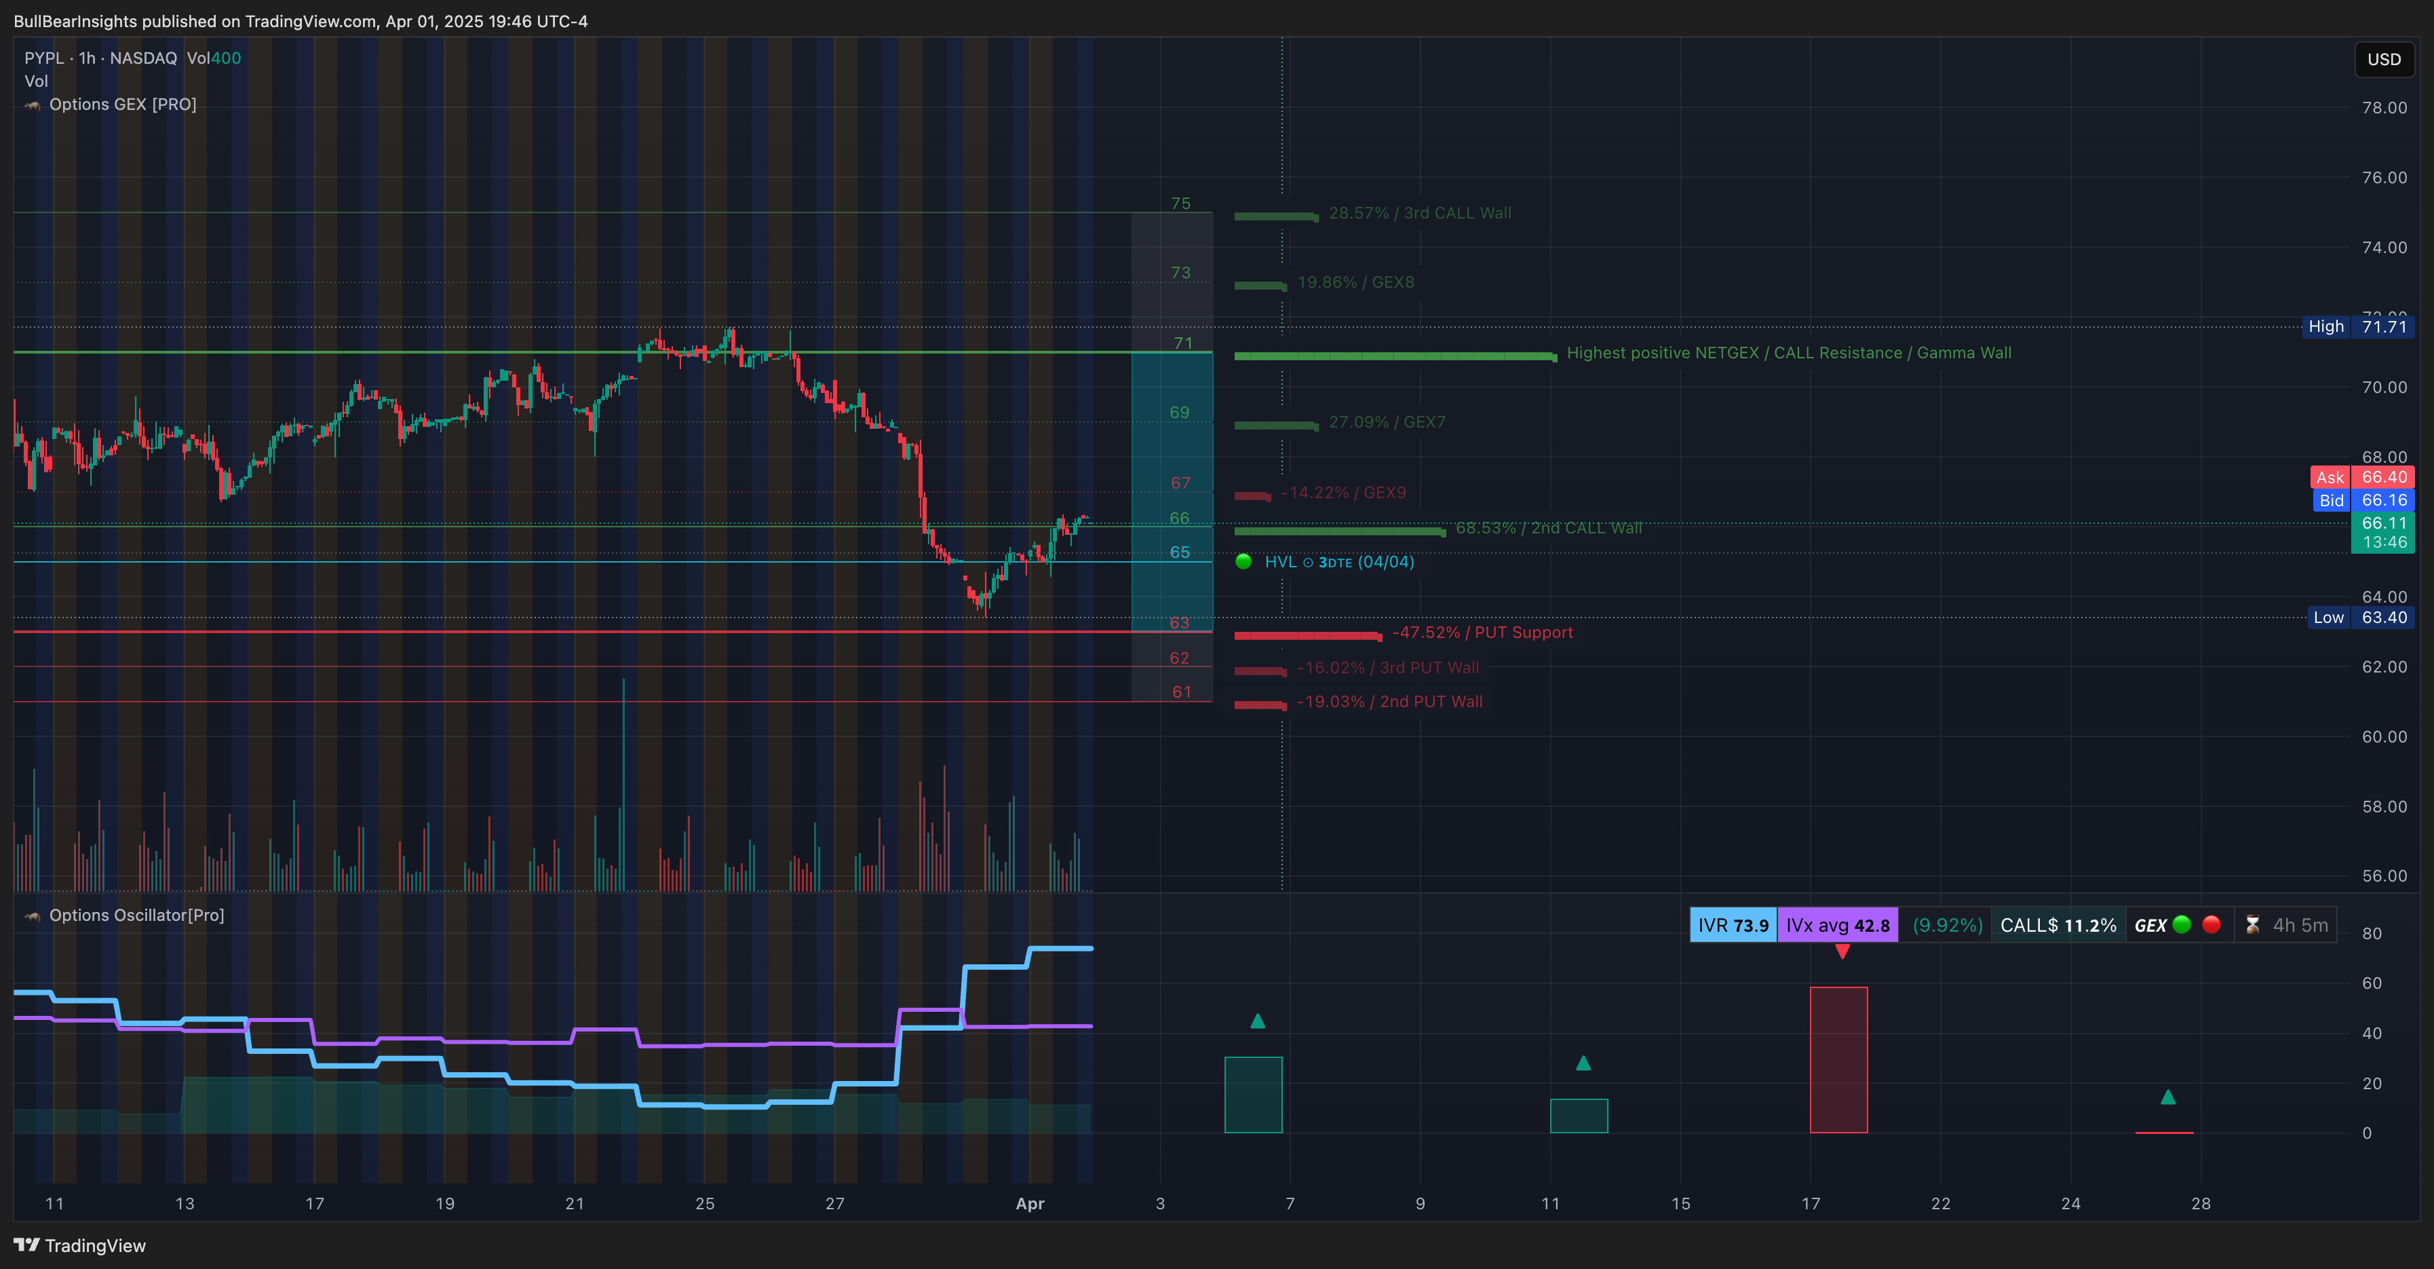Click the Options GEX [PRO] indicator title
The width and height of the screenshot is (2434, 1269).
point(123,104)
